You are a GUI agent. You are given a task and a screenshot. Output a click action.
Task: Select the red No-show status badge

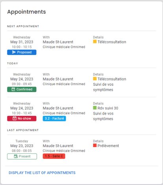click(x=22, y=119)
